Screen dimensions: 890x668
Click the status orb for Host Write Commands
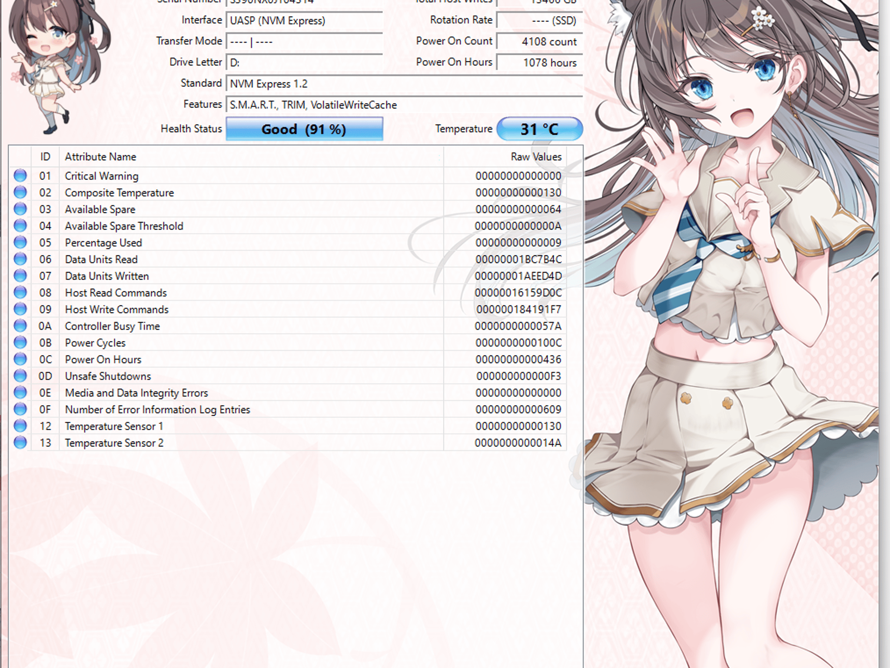[20, 309]
